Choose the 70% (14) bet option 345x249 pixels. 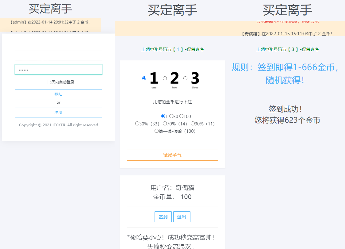tap(165, 123)
